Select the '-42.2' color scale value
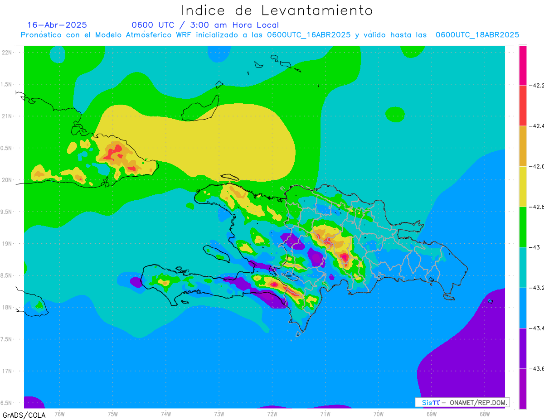 (x=537, y=85)
